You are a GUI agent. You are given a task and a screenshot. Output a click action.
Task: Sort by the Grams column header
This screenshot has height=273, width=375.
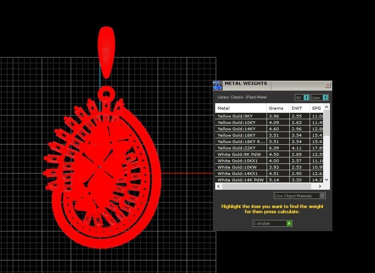(278, 108)
